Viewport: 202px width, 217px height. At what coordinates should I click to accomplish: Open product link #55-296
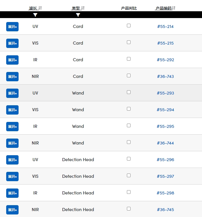pyautogui.click(x=165, y=160)
